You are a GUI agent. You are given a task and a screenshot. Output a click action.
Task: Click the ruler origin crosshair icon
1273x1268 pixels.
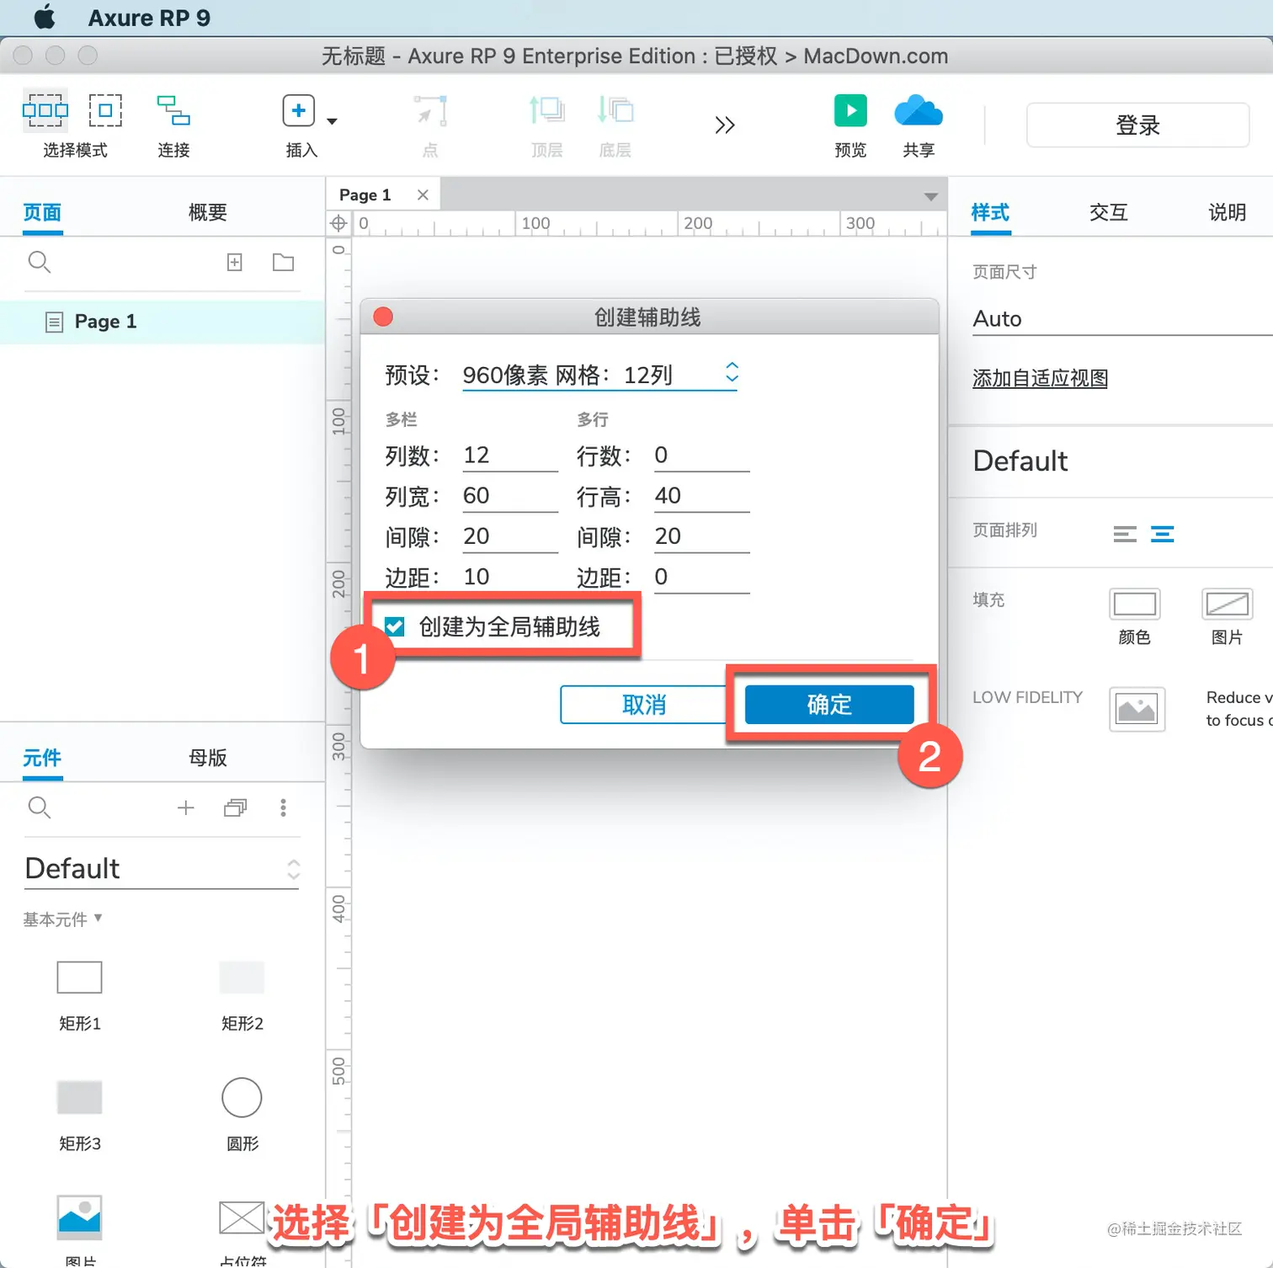[x=338, y=223]
